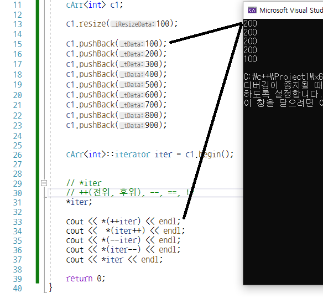Click the 'cout << *(--iter)' line
The width and height of the screenshot is (323, 298).
point(123,240)
